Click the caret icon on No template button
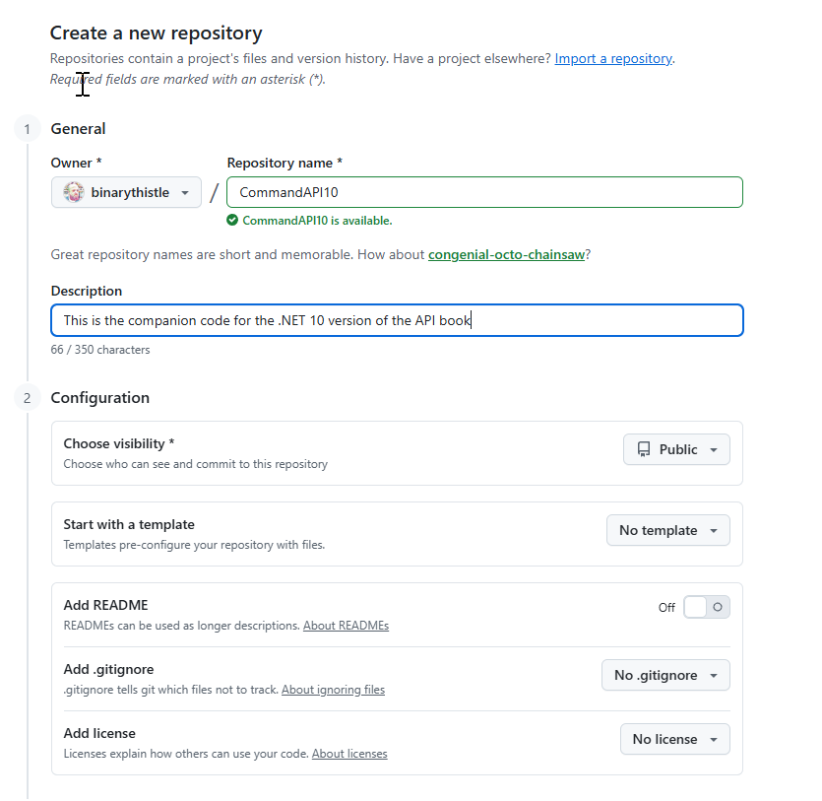 click(712, 530)
